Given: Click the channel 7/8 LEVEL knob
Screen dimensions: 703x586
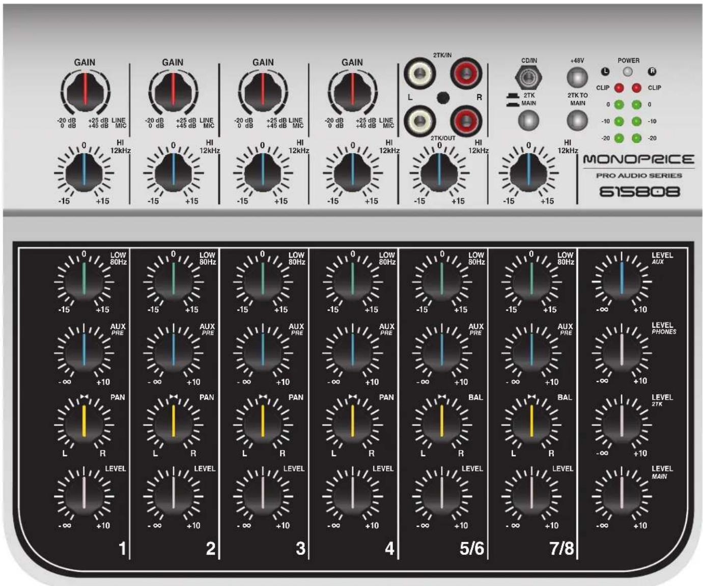Looking at the screenshot, I should [x=531, y=494].
